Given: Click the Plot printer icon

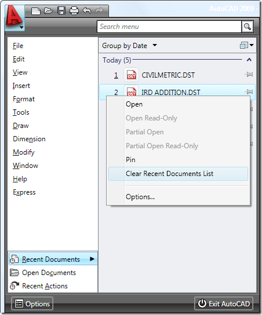Looking at the screenshot, I should 74,10.
